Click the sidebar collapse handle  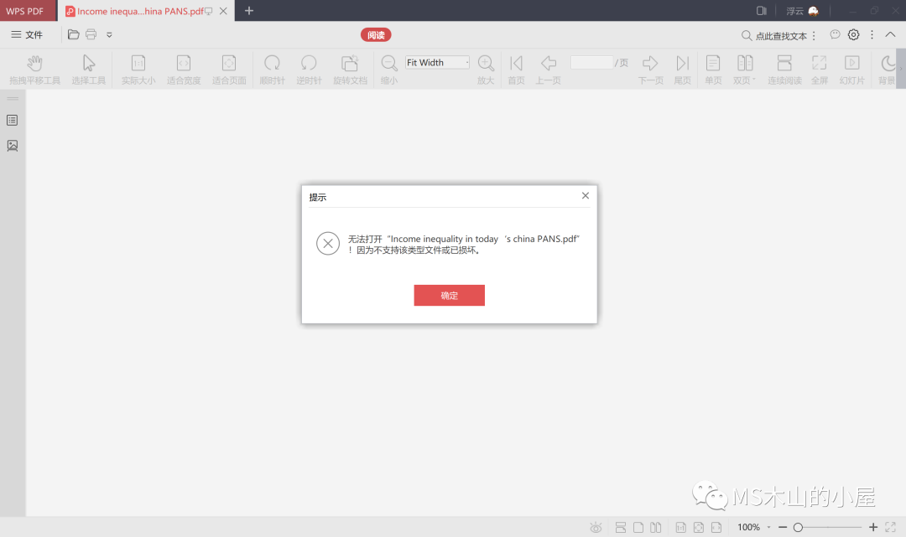13,99
